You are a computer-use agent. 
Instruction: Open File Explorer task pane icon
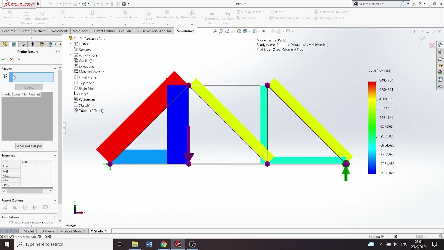coord(440,59)
